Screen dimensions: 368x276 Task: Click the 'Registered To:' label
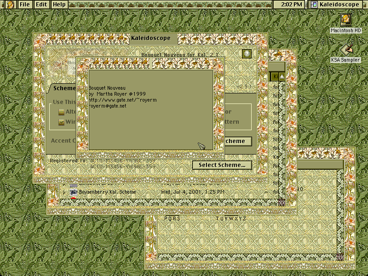point(68,161)
